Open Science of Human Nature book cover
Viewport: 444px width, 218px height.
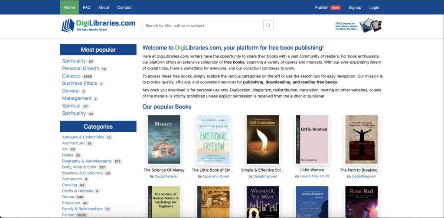point(164,202)
